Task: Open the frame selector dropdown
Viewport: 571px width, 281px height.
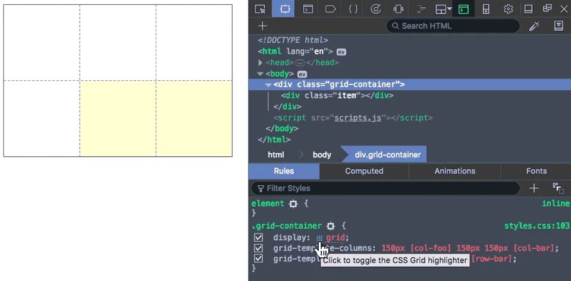Action: pos(444,9)
